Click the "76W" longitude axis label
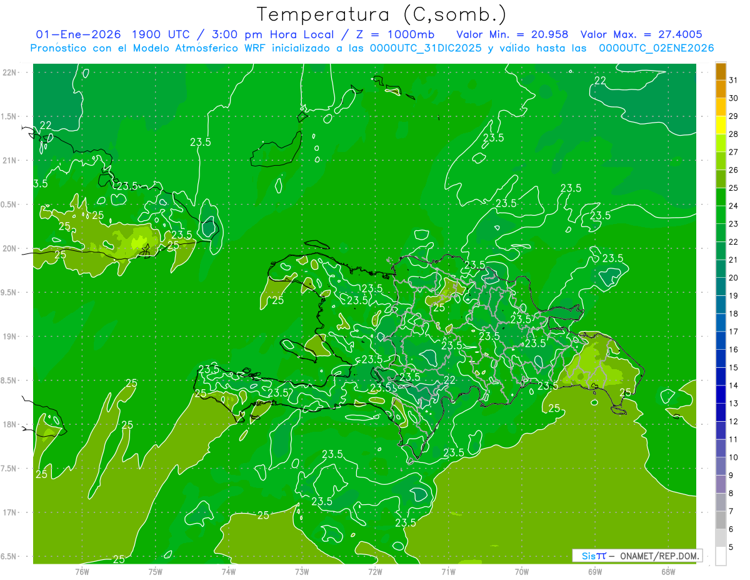Image resolution: width=750 pixels, height=580 pixels. point(82,571)
